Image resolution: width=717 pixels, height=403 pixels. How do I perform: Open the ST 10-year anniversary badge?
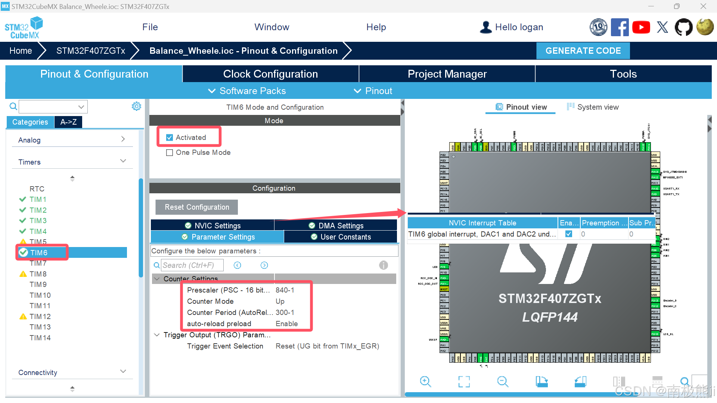pos(599,27)
